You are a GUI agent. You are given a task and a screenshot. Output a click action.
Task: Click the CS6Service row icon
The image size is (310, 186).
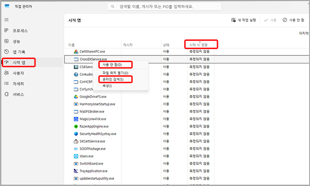pyautogui.click(x=76, y=67)
